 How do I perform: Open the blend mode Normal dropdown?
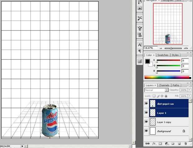point(157,90)
